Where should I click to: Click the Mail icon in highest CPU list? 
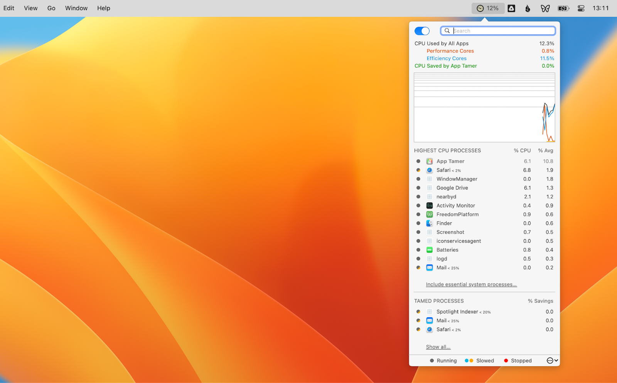[430, 268]
